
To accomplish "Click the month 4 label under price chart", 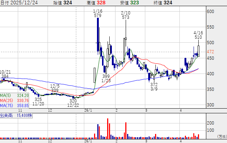I will coord(181,110).
